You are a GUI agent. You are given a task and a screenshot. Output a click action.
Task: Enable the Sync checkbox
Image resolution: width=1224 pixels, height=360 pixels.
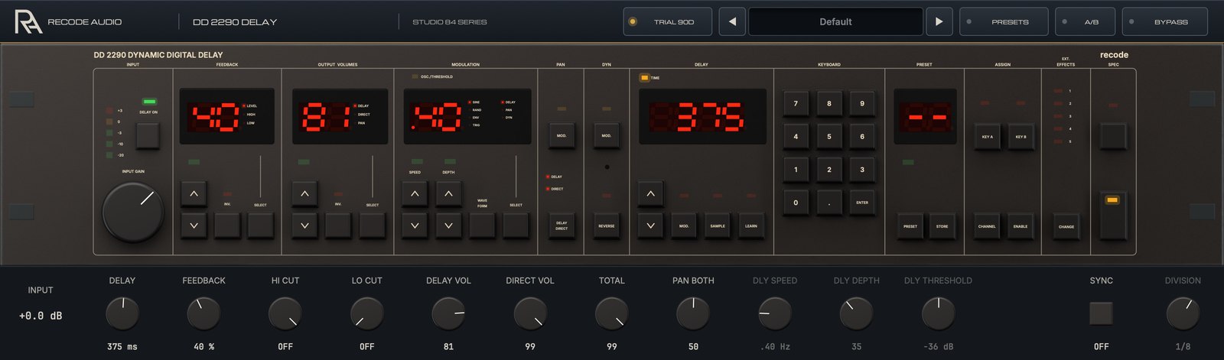pyautogui.click(x=1101, y=313)
